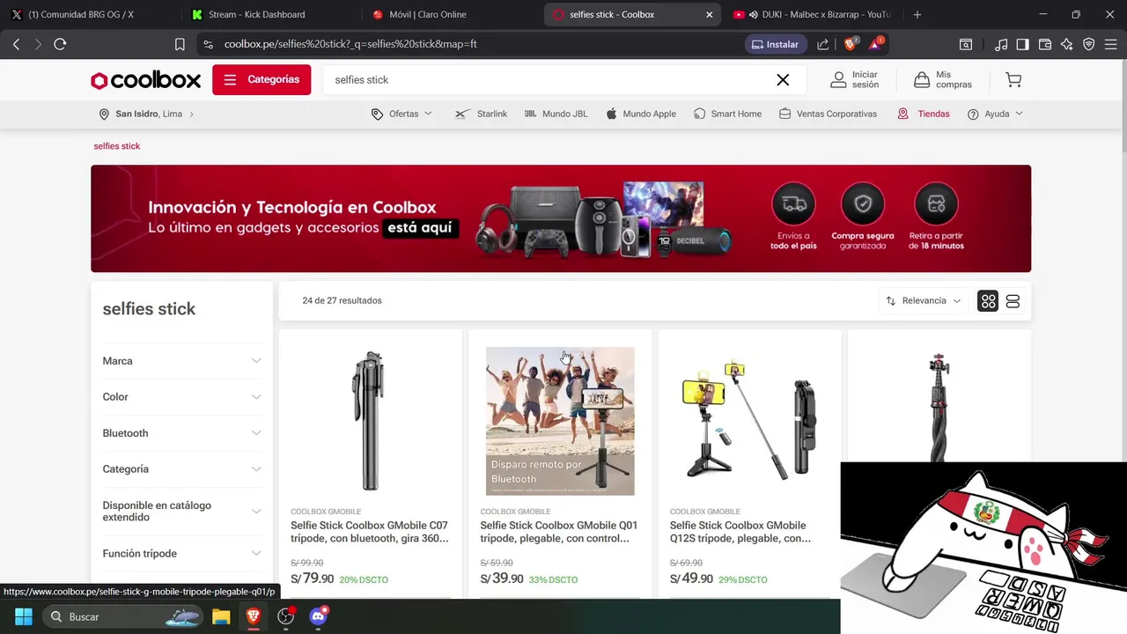The height and width of the screenshot is (634, 1127).
Task: Open GMobile Q01 beach photo product image
Action: [x=560, y=421]
